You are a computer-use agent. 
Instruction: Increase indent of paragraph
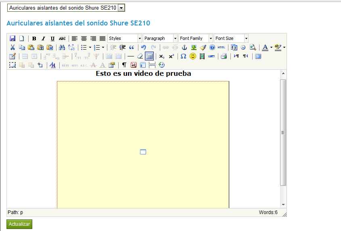pos(122,48)
